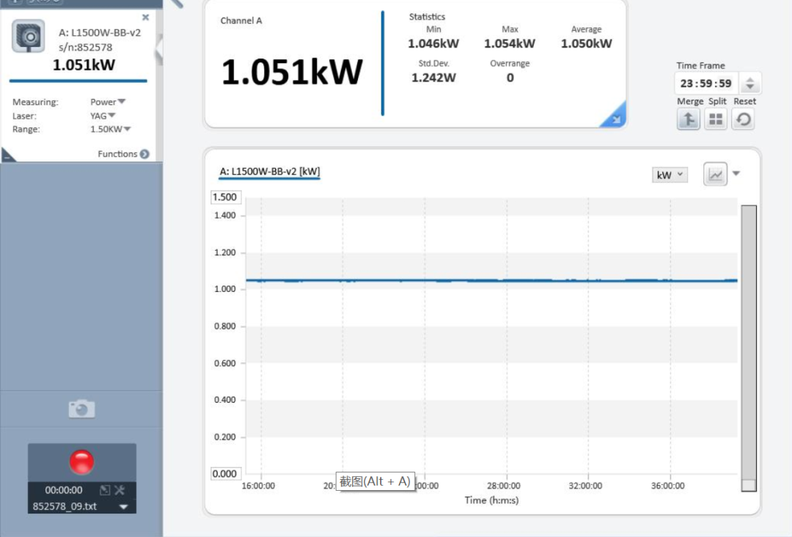
Task: Open the Laser YAG dropdown
Action: tap(103, 116)
